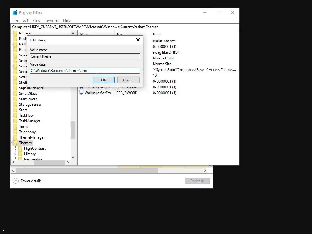The width and height of the screenshot is (312, 234).
Task: Select the ThemeManager key label
Action: 32,137
